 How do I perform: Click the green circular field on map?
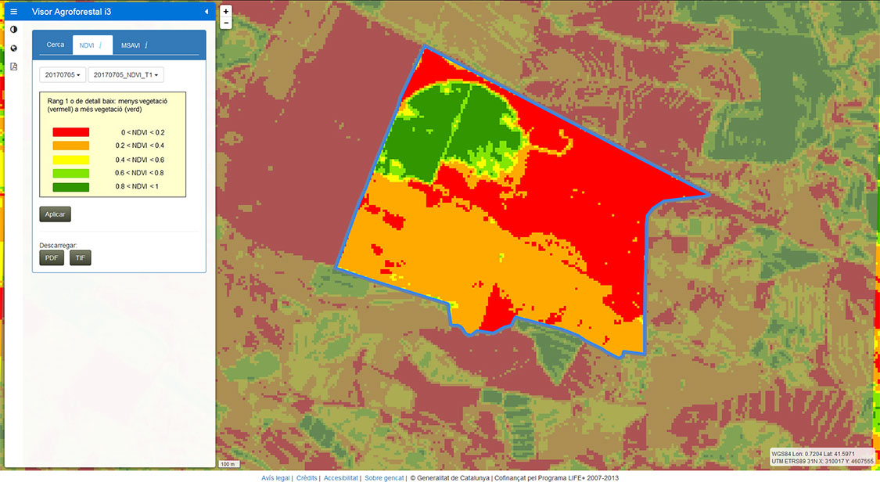[x=452, y=132]
